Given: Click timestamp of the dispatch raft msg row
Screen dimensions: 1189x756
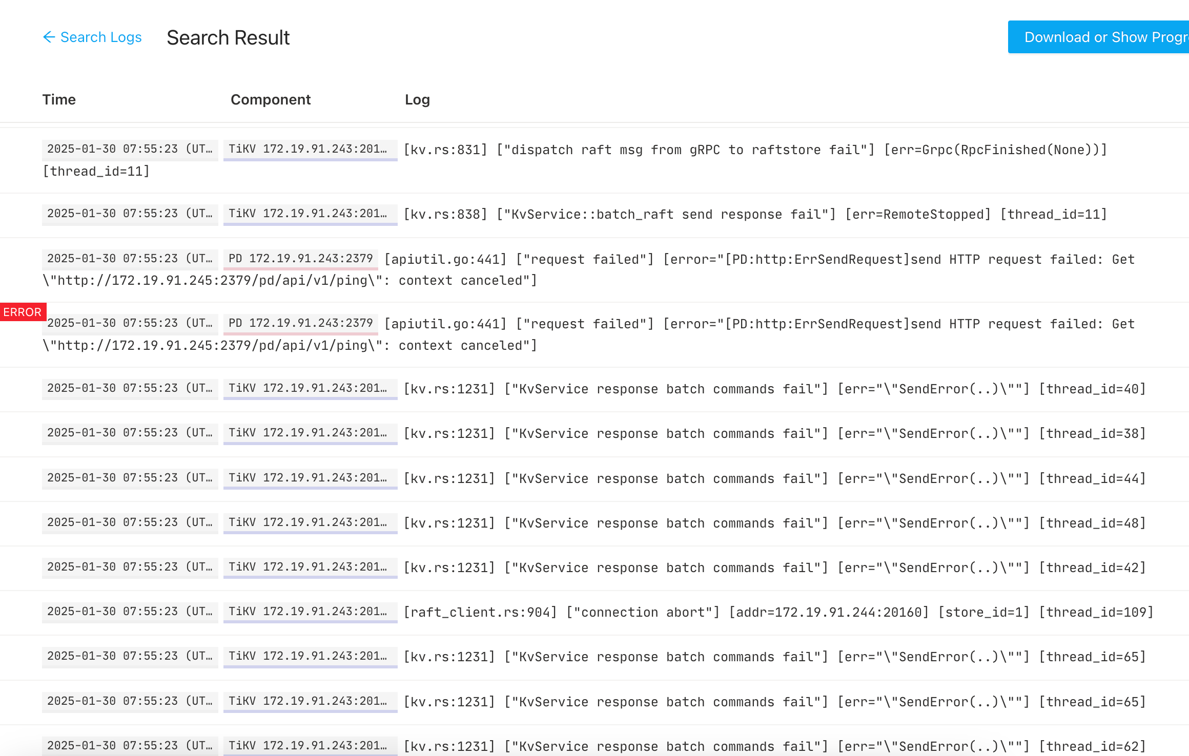Looking at the screenshot, I should 130,149.
